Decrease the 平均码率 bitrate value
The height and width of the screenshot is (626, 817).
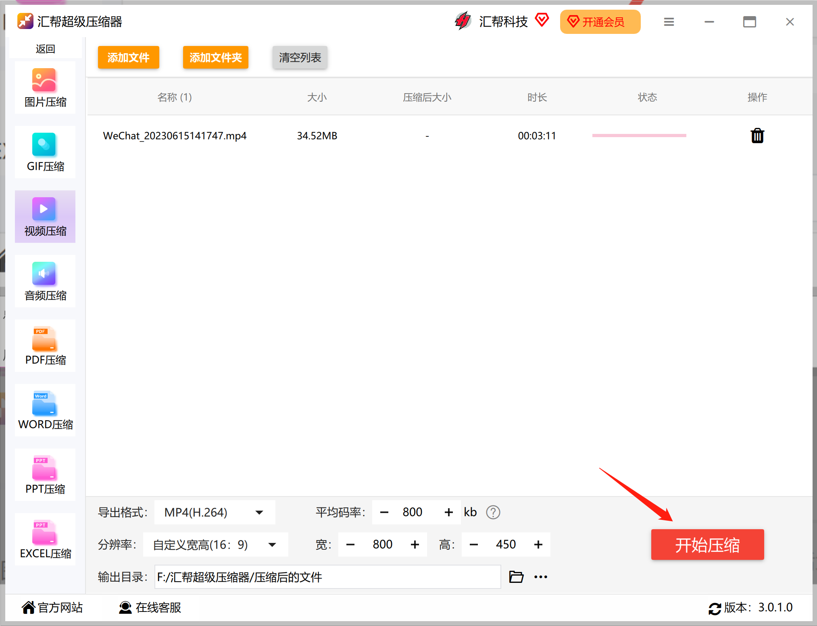tap(384, 512)
